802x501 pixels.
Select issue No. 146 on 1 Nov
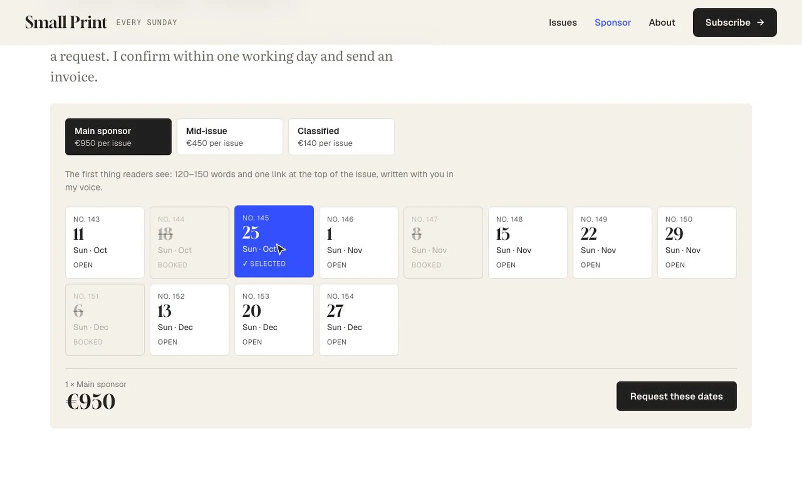coord(359,242)
